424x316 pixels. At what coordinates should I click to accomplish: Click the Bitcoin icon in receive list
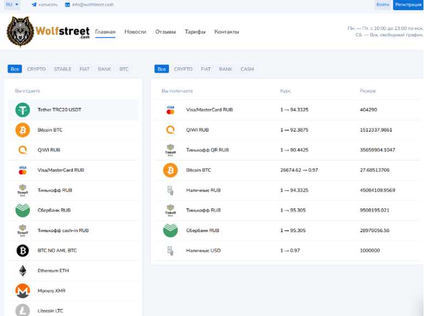[170, 170]
